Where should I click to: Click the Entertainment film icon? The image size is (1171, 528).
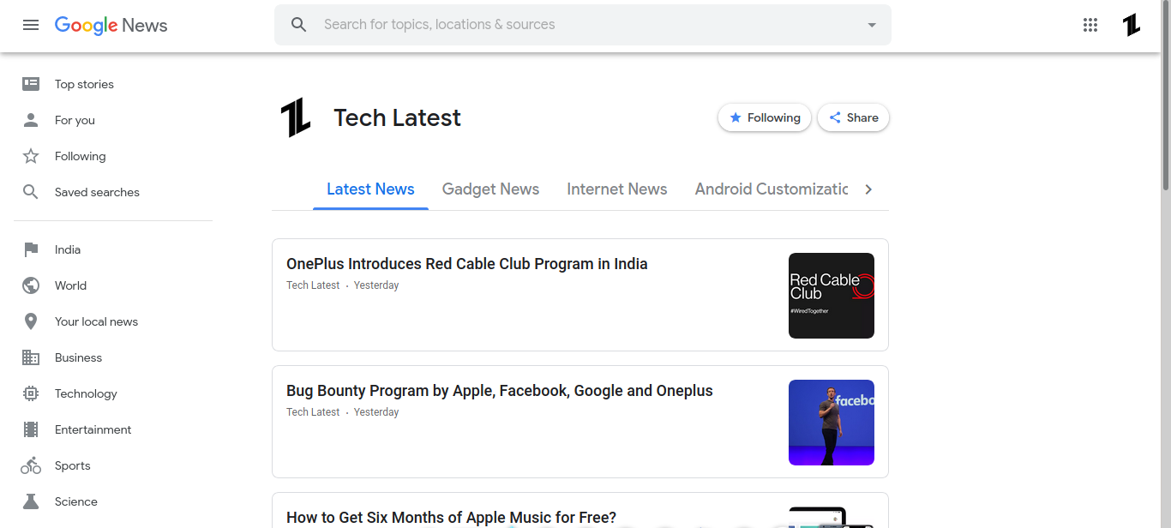[31, 429]
